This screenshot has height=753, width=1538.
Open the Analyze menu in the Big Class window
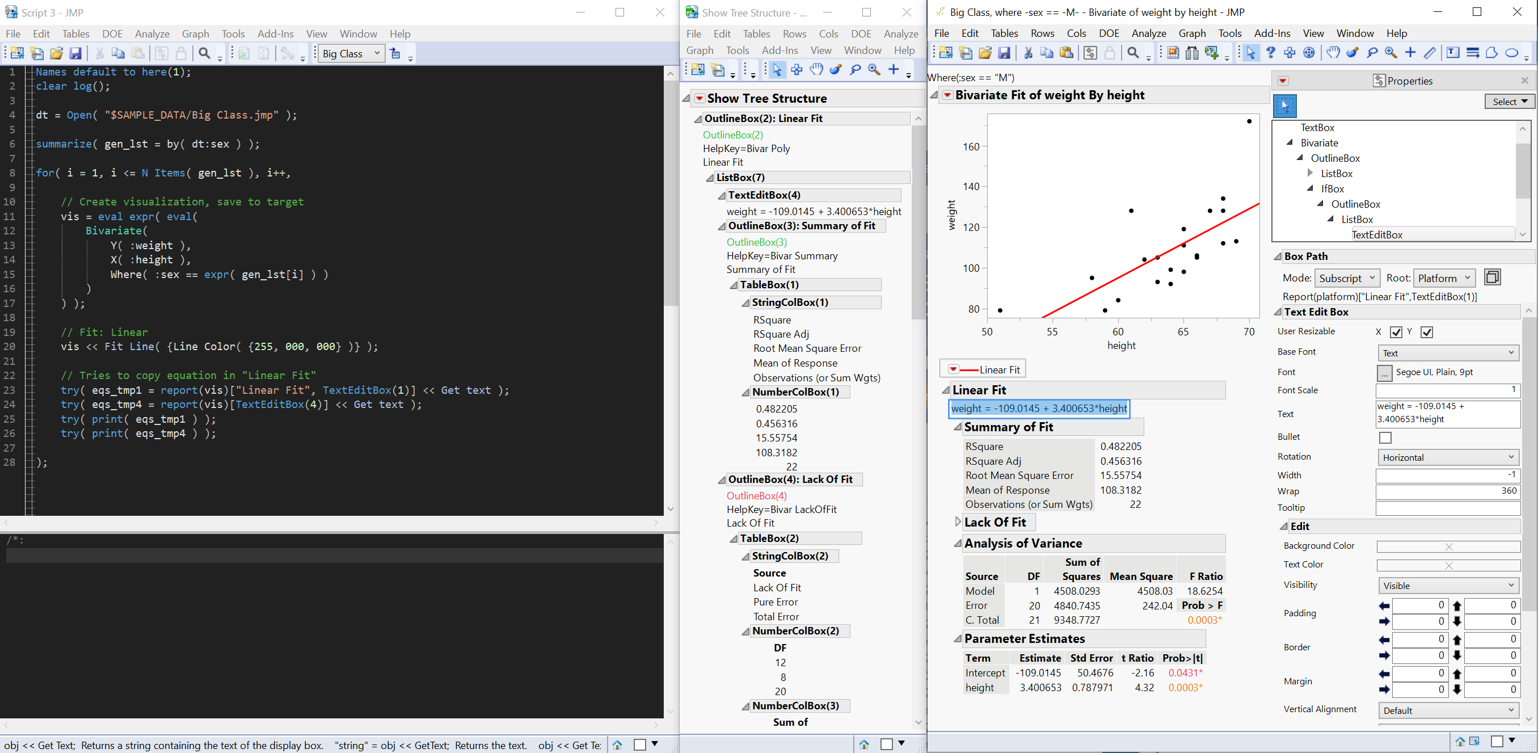coord(1149,33)
